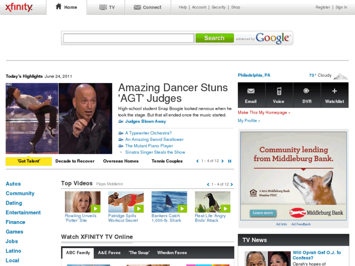This screenshot has height=266, width=355.
Task: Play the Bankers Catch 1,000-lb. Shark video
Action: click(x=169, y=202)
